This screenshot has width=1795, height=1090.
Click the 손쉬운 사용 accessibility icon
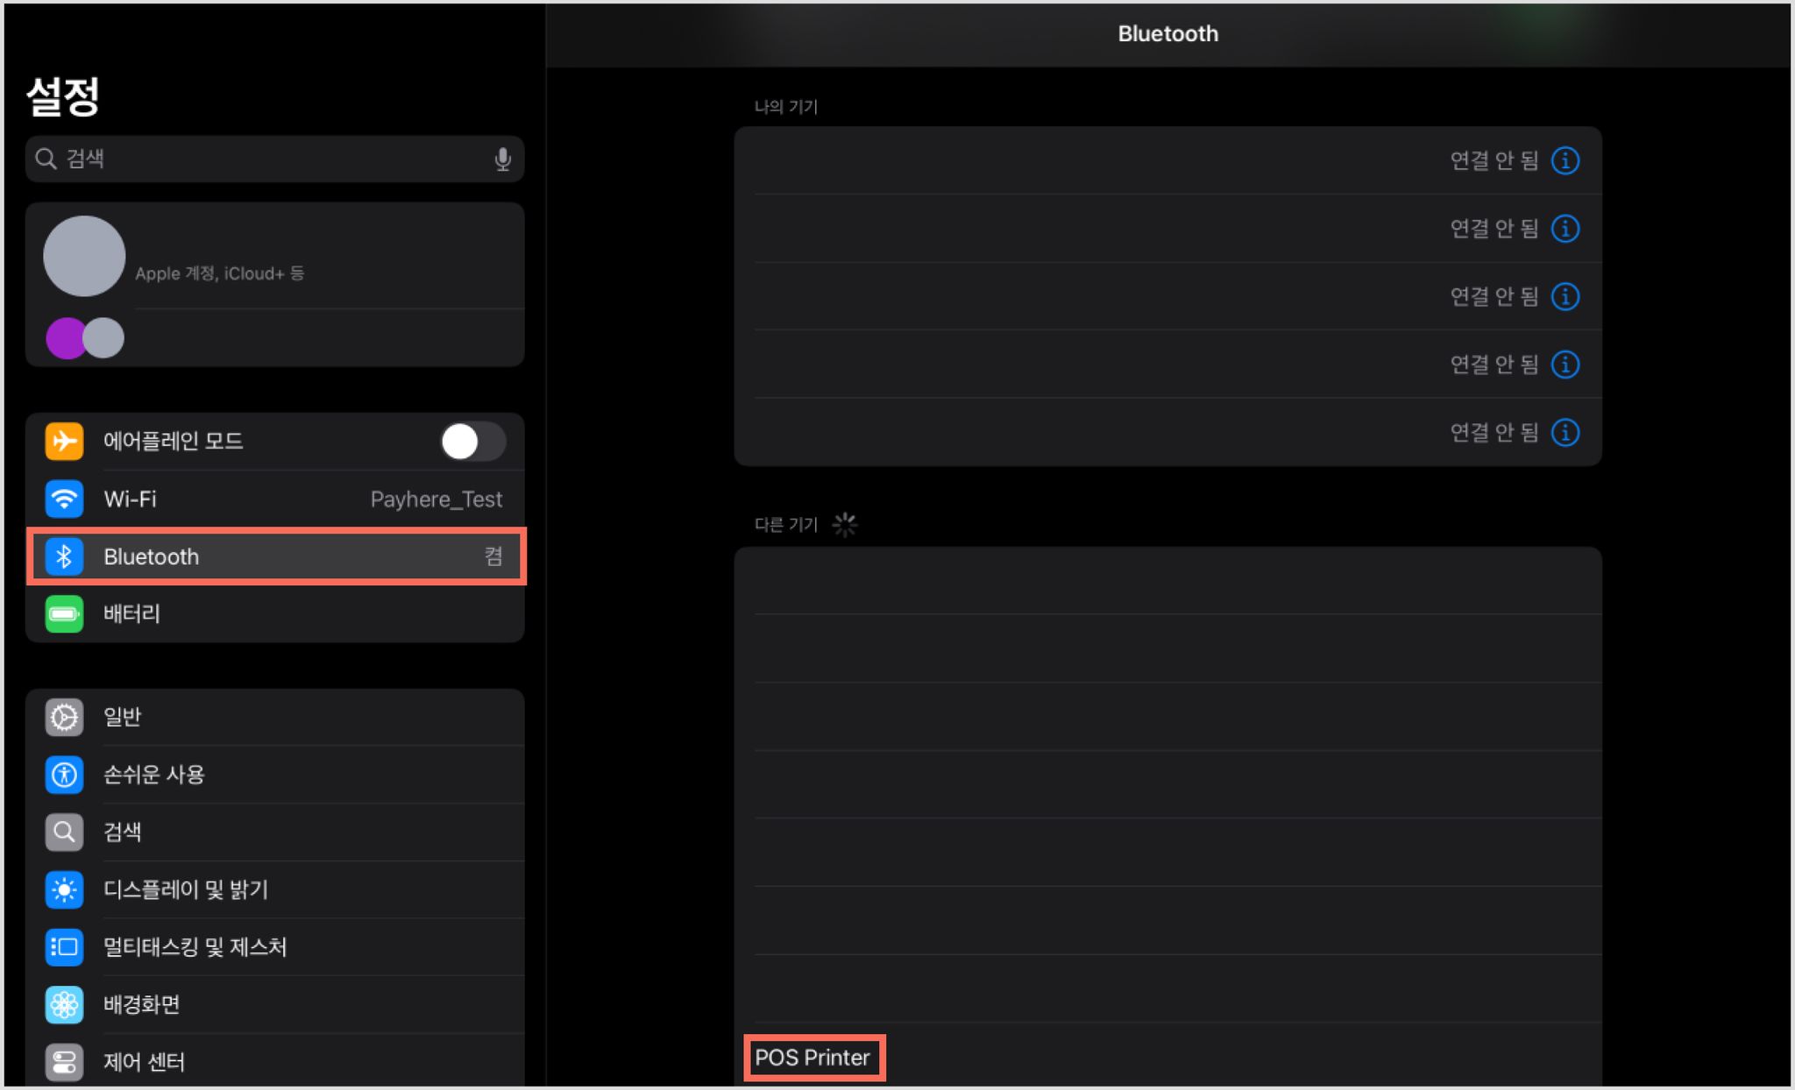[64, 775]
